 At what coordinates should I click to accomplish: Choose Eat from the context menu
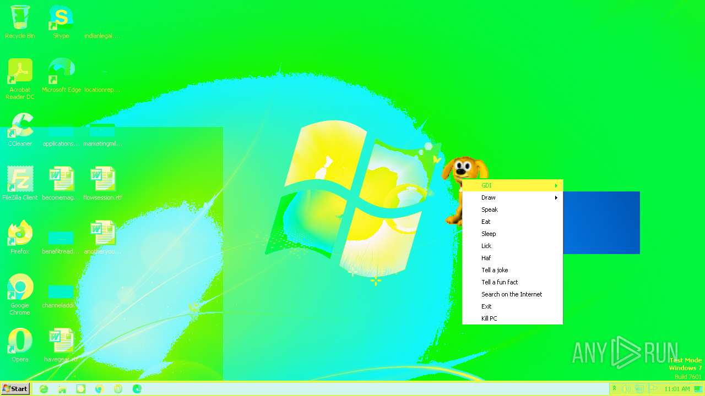point(512,222)
